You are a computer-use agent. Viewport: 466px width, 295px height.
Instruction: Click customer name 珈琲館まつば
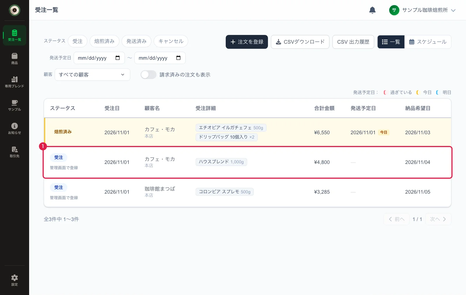pos(160,189)
